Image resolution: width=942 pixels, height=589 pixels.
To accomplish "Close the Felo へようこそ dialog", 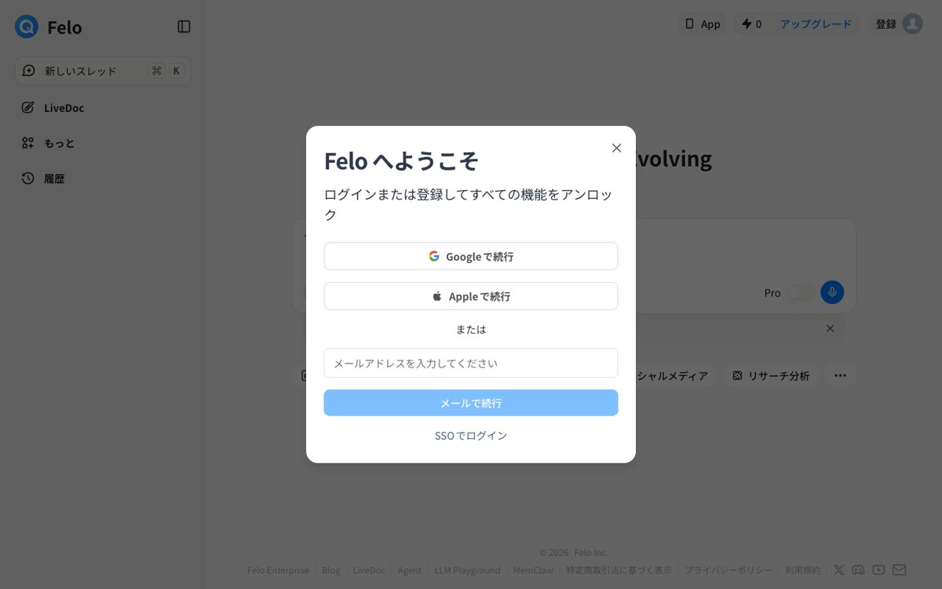I will (x=616, y=148).
